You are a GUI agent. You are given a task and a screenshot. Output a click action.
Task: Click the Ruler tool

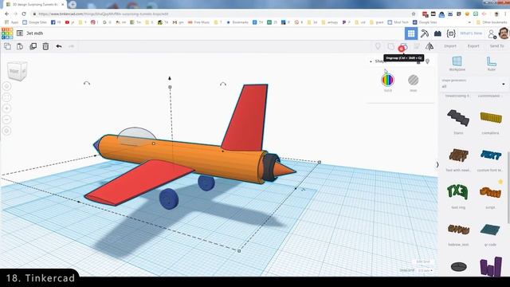click(491, 63)
